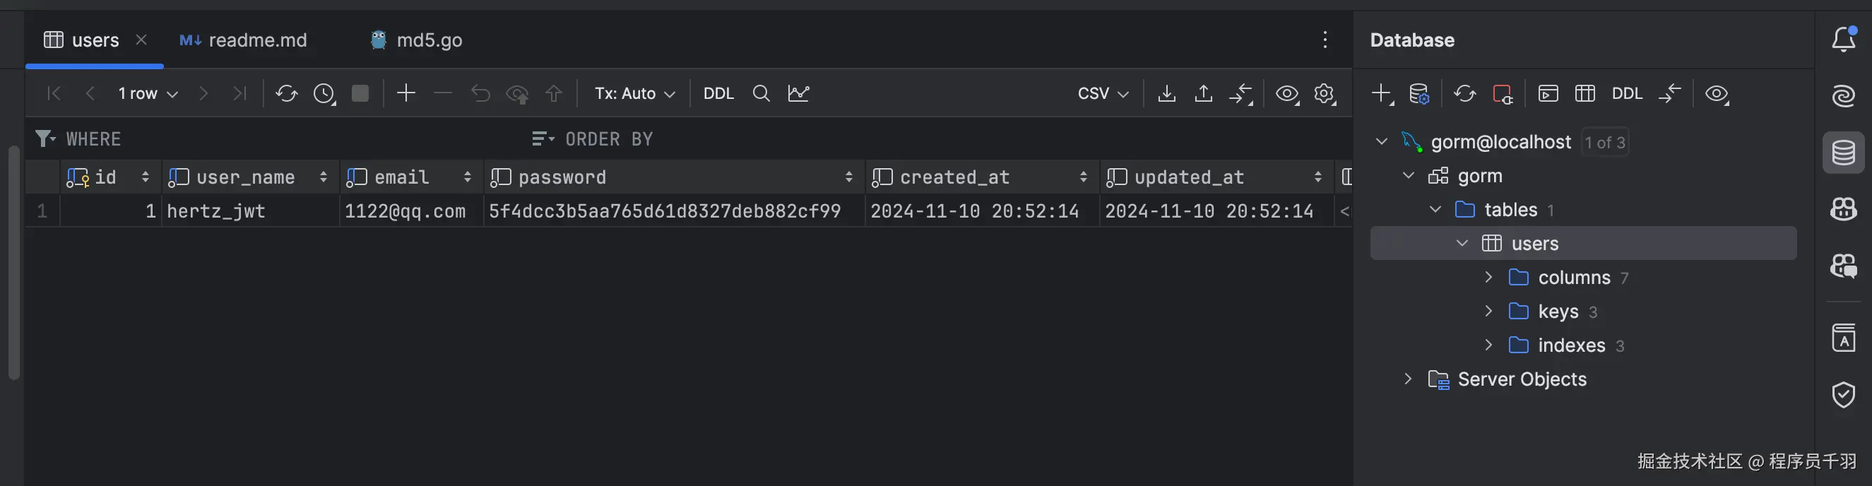Click the export data download icon
Image resolution: width=1872 pixels, height=486 pixels.
click(1166, 94)
